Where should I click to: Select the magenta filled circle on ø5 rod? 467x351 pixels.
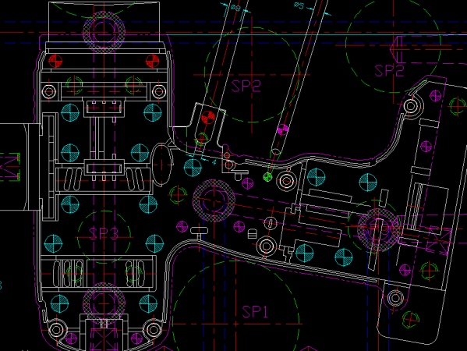click(283, 129)
